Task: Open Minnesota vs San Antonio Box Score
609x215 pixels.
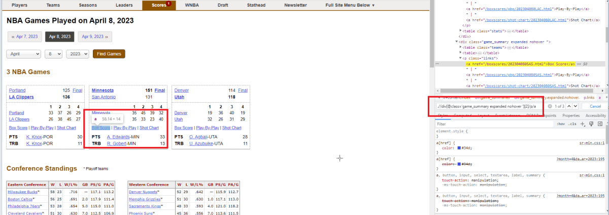Action: 101,128
